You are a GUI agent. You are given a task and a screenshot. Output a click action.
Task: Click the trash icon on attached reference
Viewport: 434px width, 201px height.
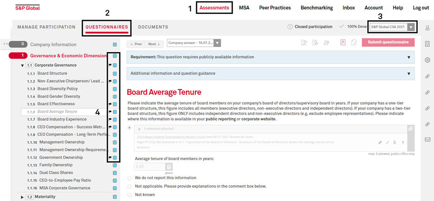pyautogui.click(x=395, y=143)
